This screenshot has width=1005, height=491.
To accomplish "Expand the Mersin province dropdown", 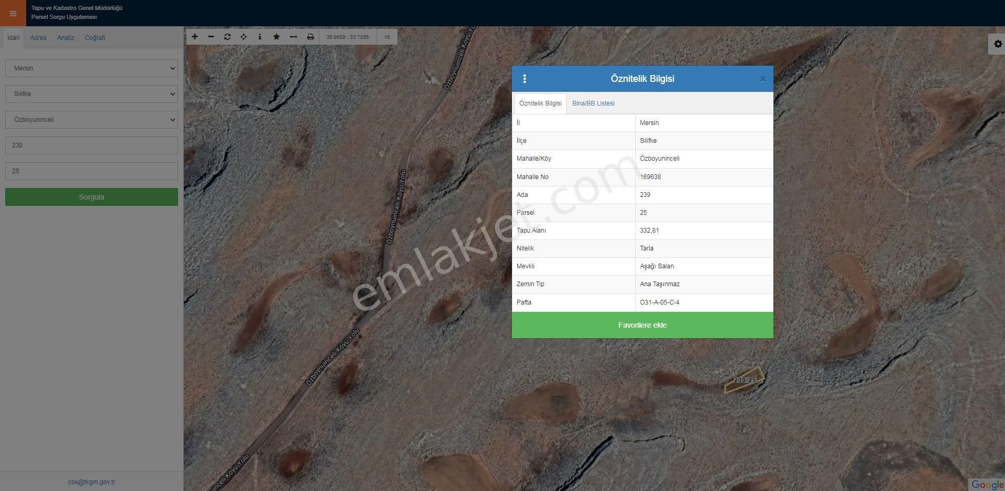I will point(91,68).
